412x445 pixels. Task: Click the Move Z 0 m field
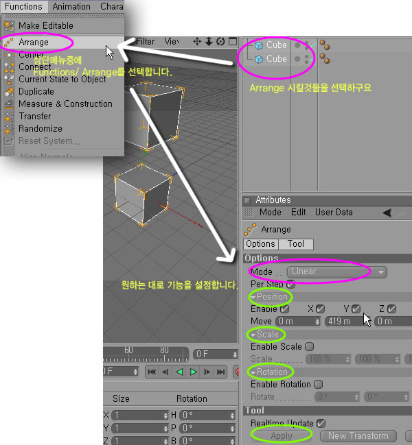point(393,322)
